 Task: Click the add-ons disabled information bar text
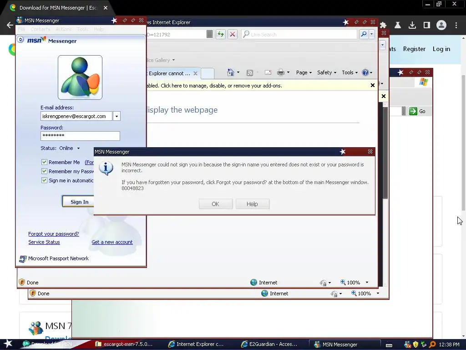pyautogui.click(x=214, y=85)
